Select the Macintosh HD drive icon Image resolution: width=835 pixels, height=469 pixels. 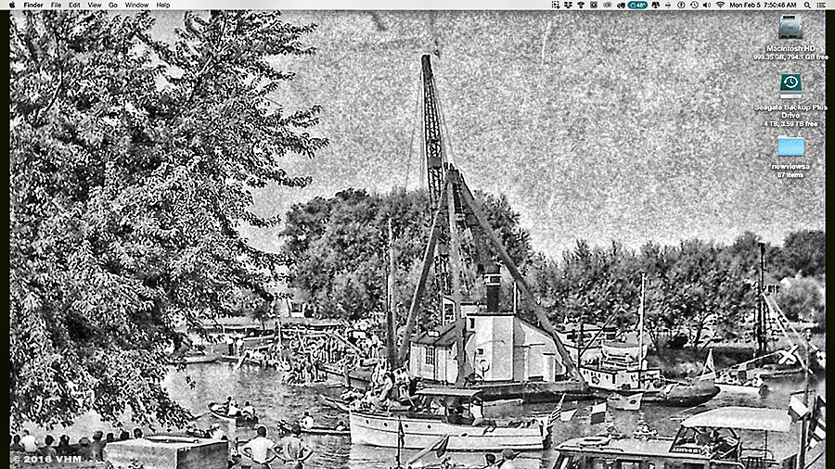pos(790,27)
